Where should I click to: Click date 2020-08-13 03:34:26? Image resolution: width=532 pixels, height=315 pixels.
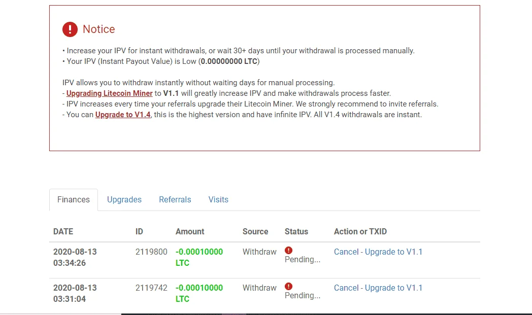[x=75, y=257]
